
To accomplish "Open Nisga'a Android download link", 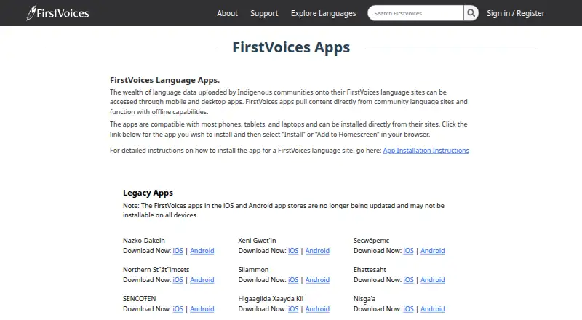I will coord(432,308).
